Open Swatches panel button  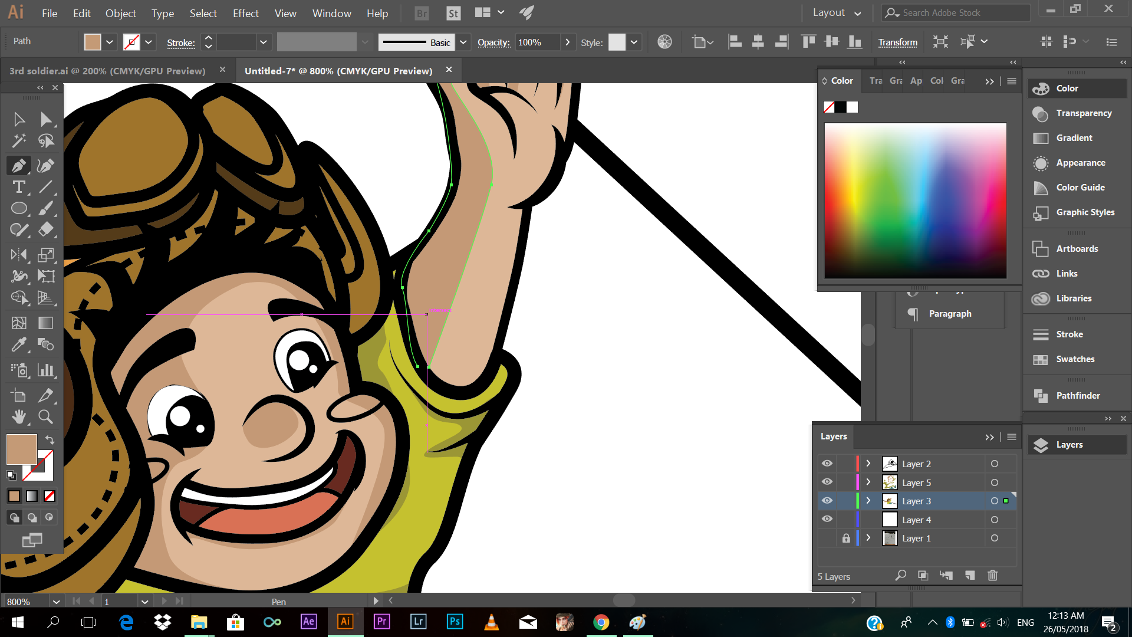[x=1077, y=359]
